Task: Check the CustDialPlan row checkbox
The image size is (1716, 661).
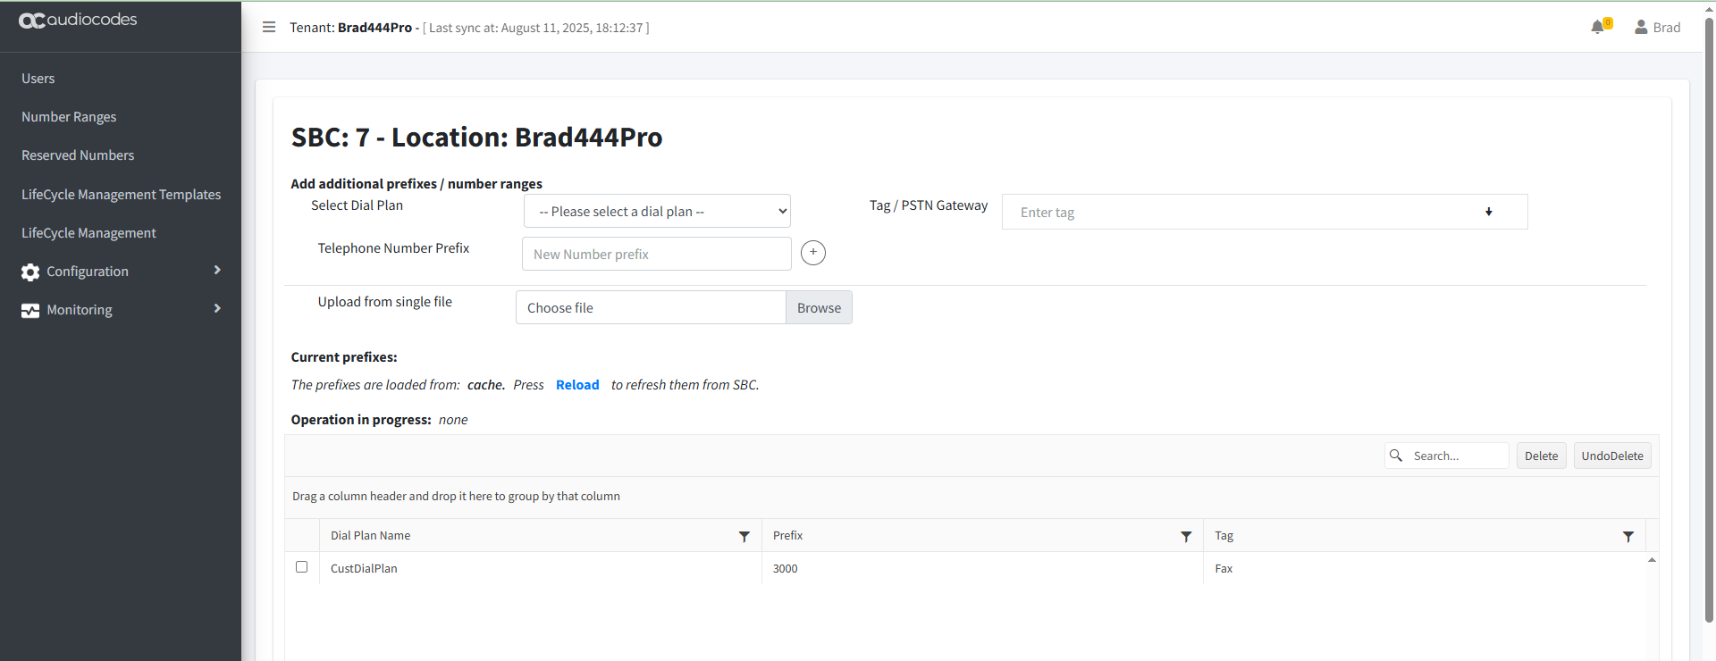Action: point(301,567)
